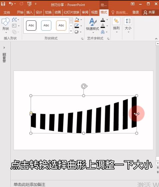Click the Edit Shape icon
159x187 pixels.
point(14,19)
